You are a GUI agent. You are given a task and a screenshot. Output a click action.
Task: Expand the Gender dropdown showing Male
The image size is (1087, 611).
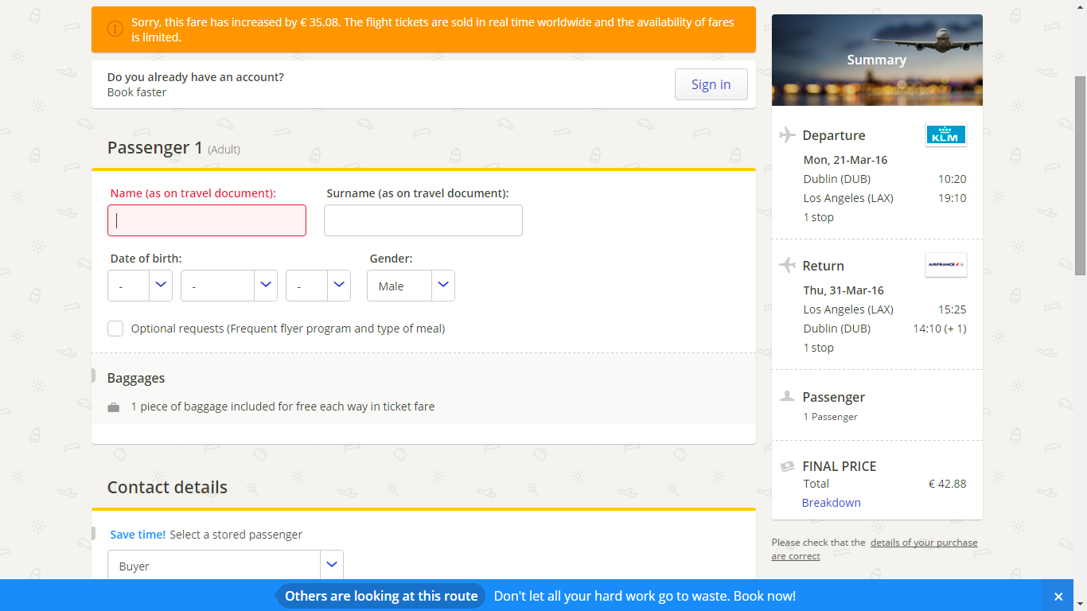(411, 286)
